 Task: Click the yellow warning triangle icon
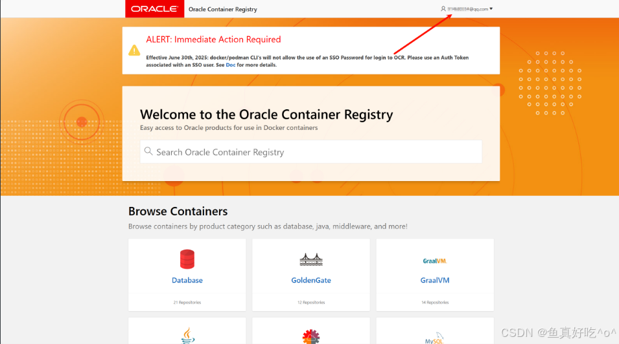click(x=134, y=50)
